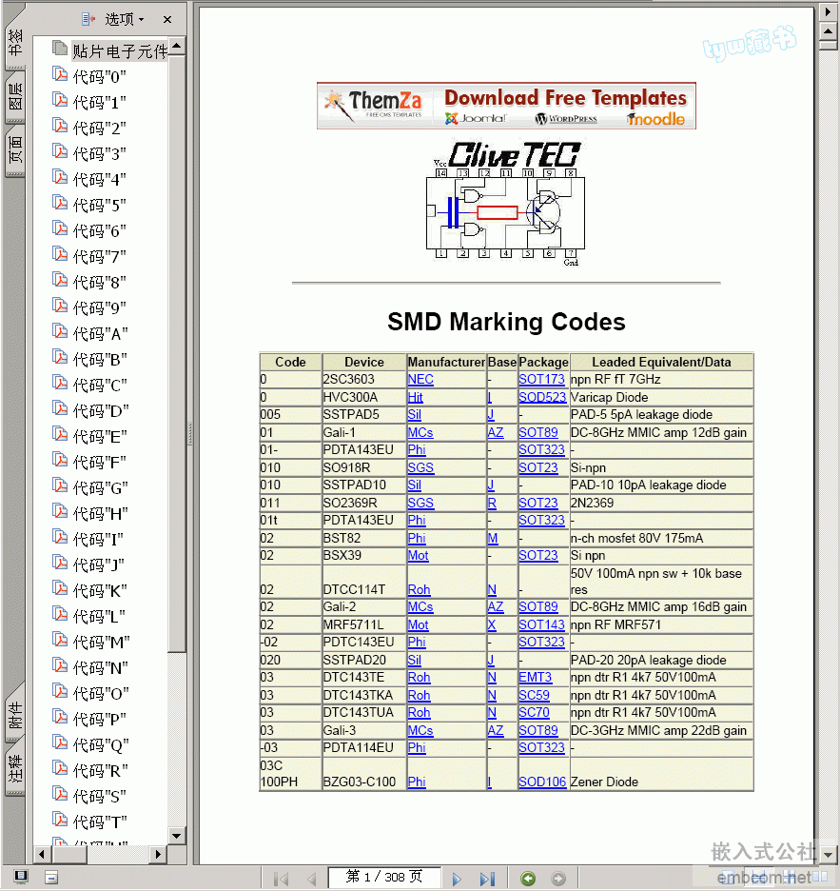Open the NEC manufacturer link
The height and width of the screenshot is (891, 840).
(x=420, y=379)
